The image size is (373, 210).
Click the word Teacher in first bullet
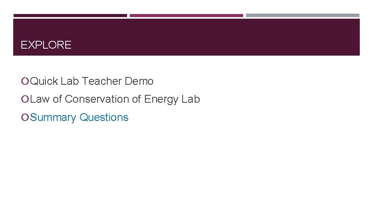click(102, 81)
